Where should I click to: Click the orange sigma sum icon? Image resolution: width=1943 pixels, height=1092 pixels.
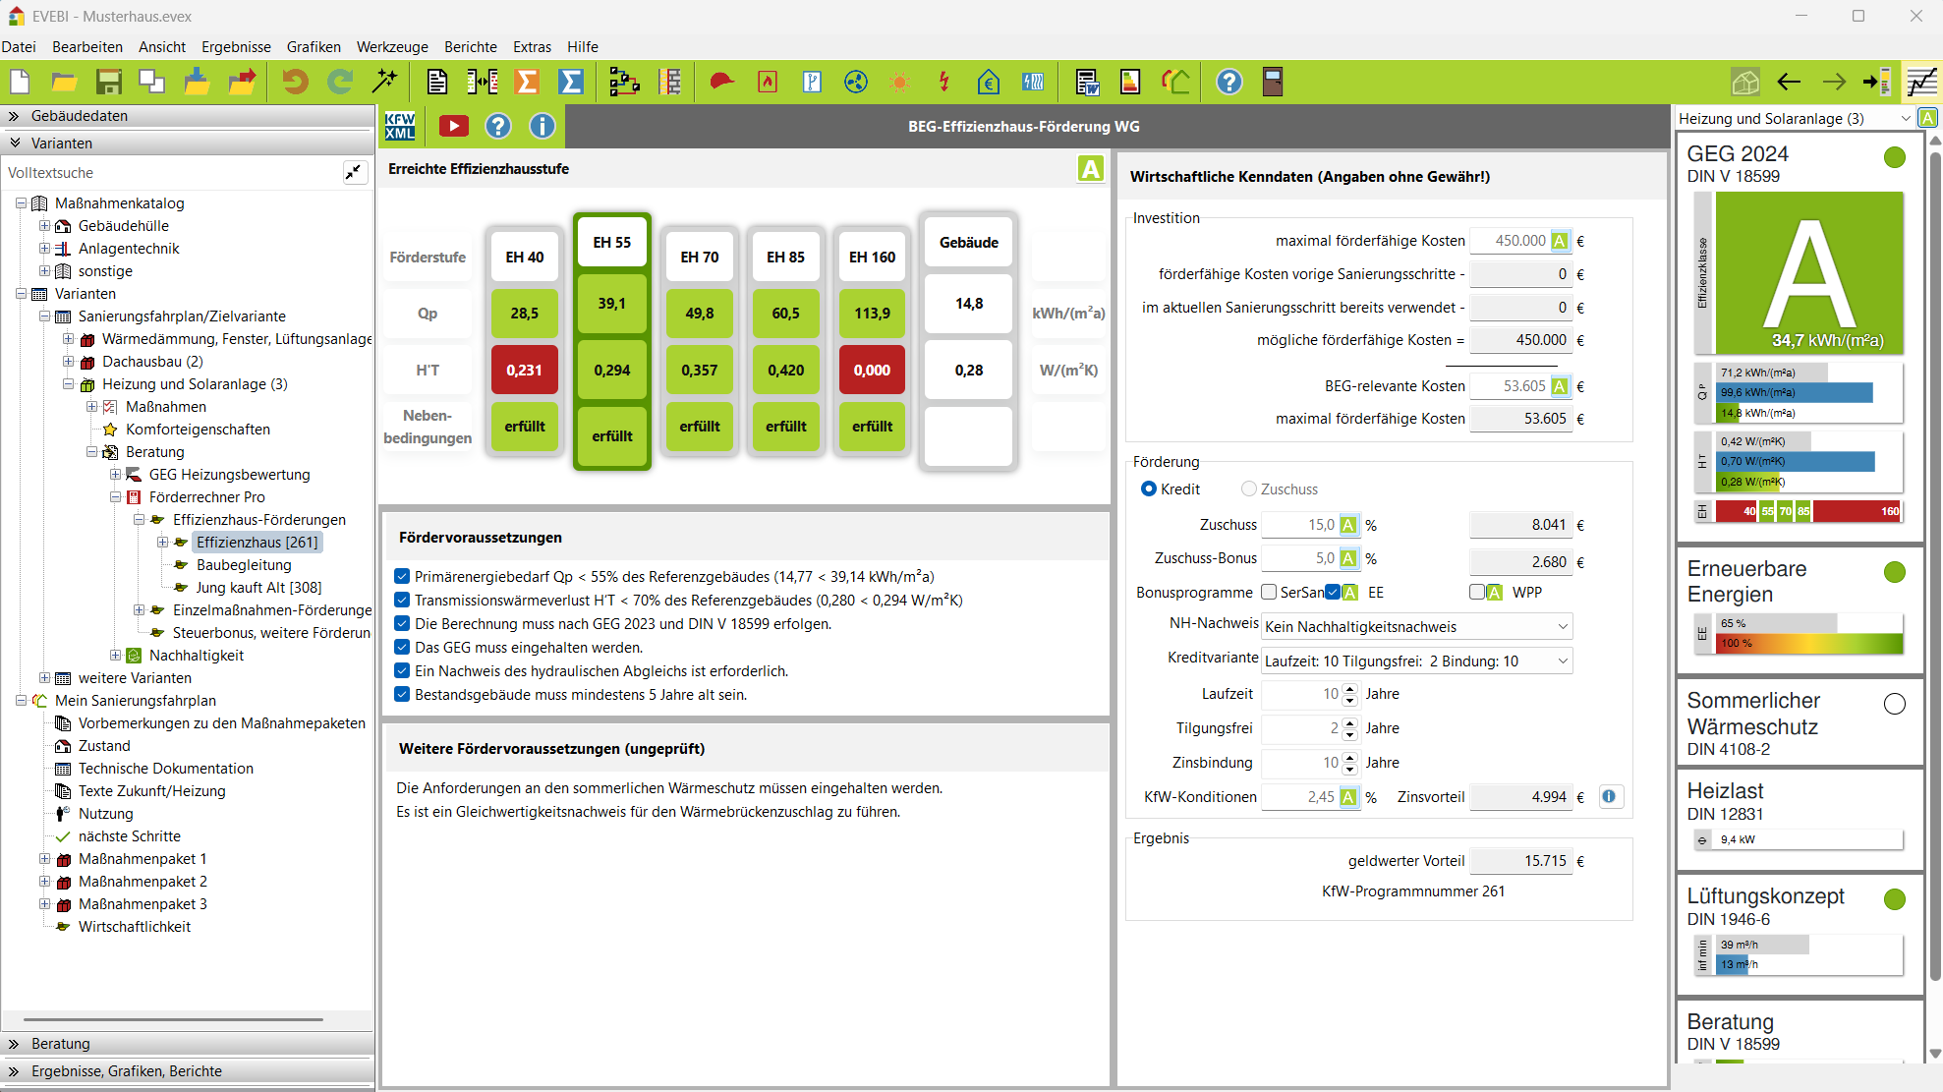[x=527, y=83]
